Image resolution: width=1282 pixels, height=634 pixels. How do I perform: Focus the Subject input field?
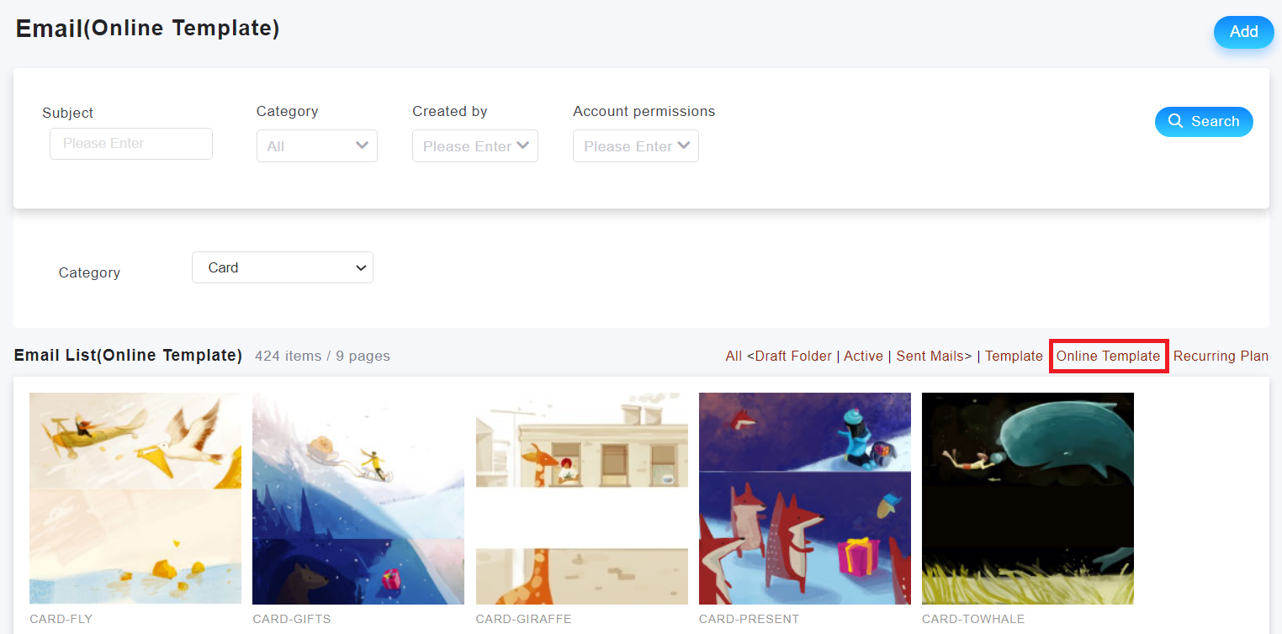click(131, 144)
